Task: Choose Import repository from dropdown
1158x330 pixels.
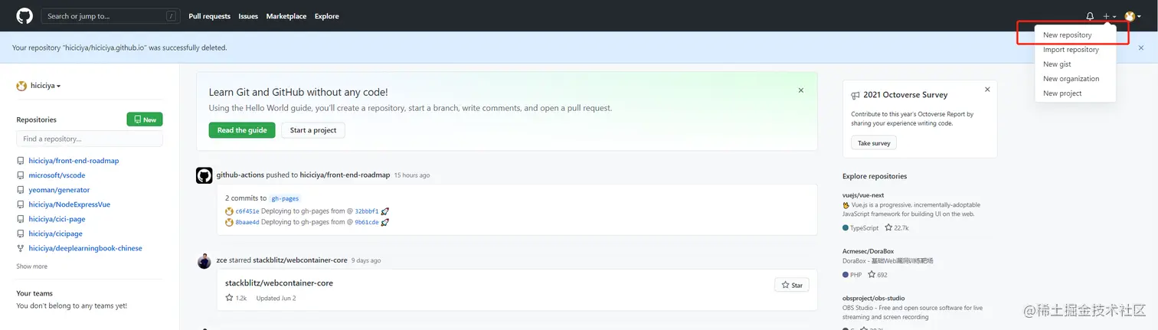Action: click(x=1075, y=50)
